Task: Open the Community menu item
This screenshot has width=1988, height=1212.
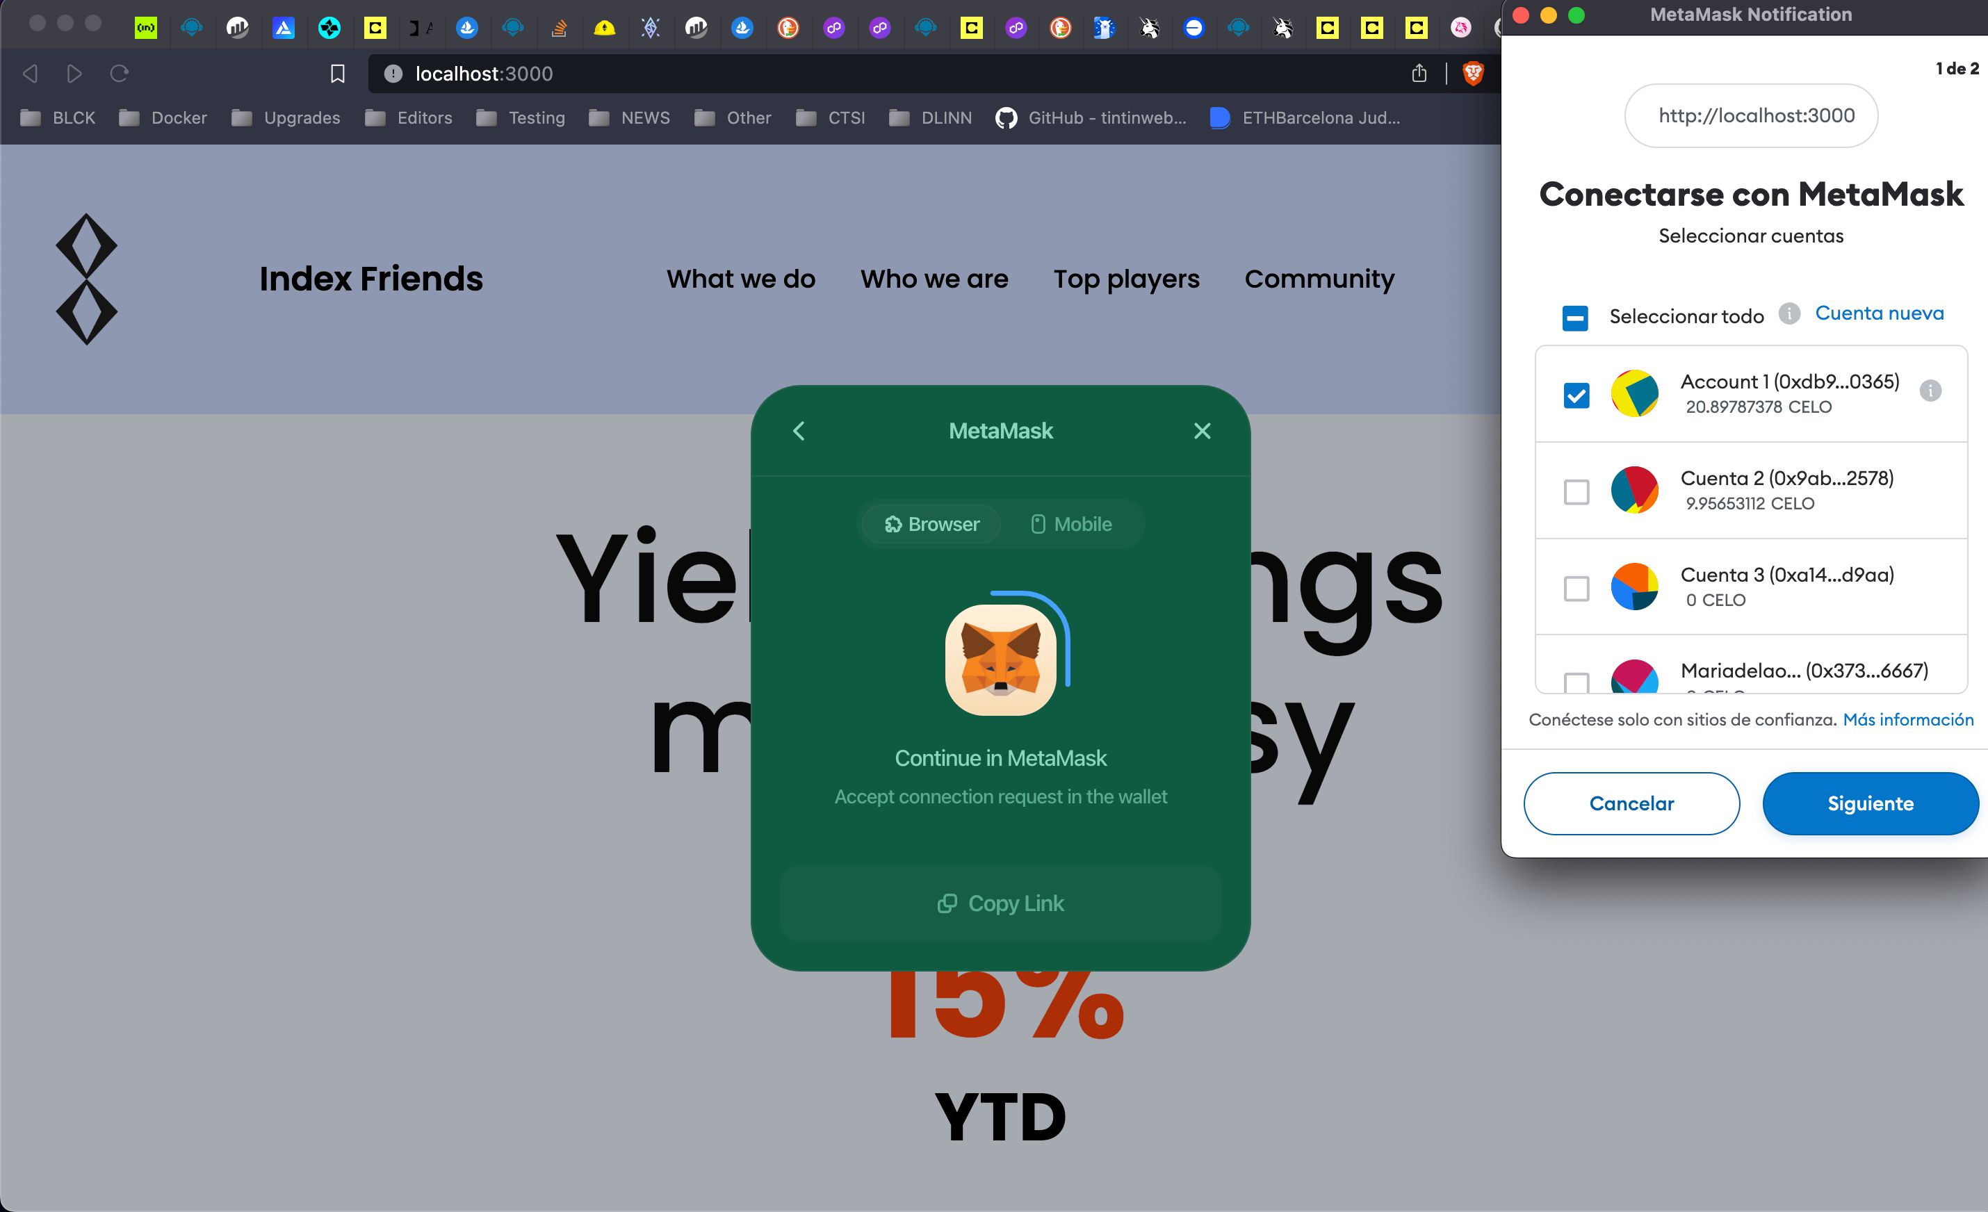Action: coord(1319,279)
